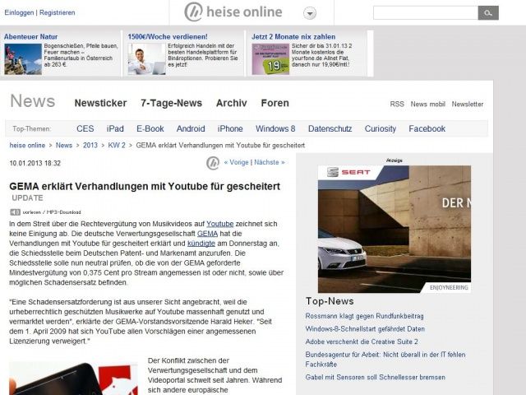Click the search magnifier button

pyautogui.click(x=488, y=13)
